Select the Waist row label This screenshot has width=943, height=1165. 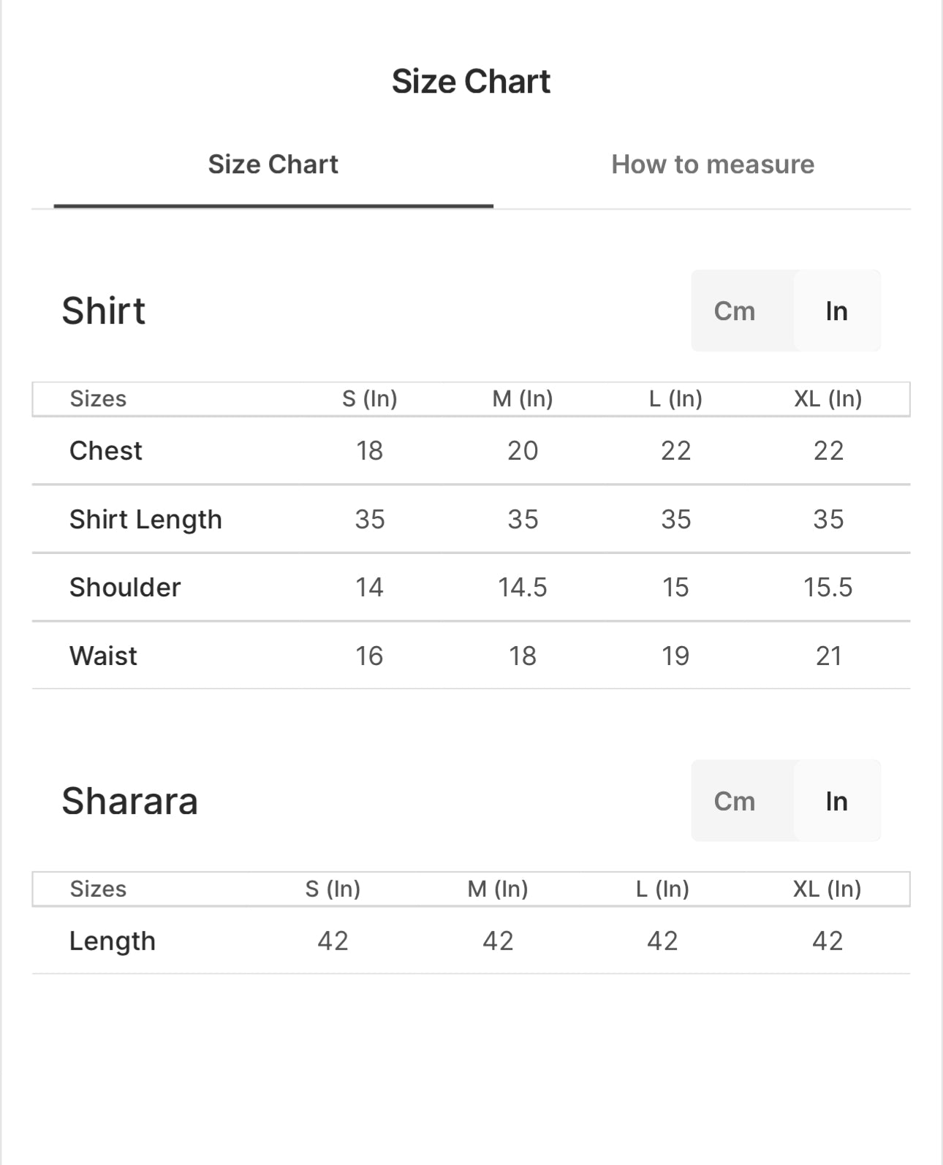click(103, 656)
